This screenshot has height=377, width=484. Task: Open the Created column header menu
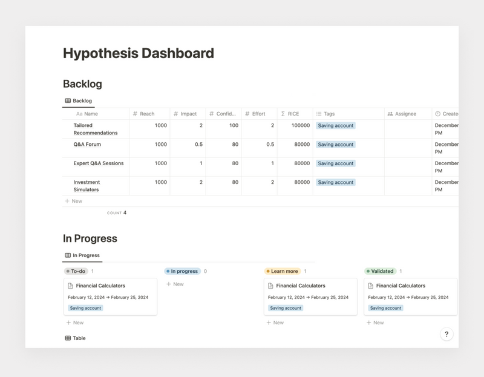click(x=445, y=114)
